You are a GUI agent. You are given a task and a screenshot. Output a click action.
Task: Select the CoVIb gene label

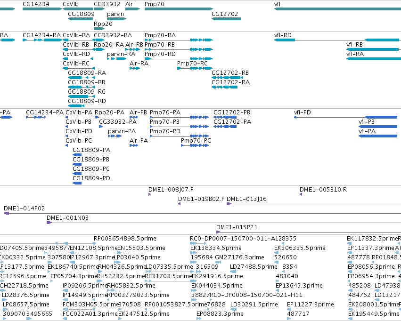71,4
